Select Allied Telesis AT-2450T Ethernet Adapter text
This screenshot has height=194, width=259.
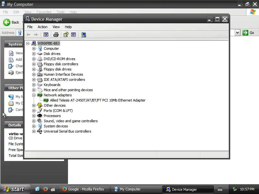98,100
